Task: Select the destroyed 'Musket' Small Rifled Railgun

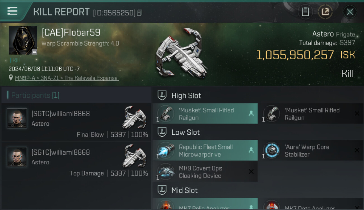Action: [311, 114]
